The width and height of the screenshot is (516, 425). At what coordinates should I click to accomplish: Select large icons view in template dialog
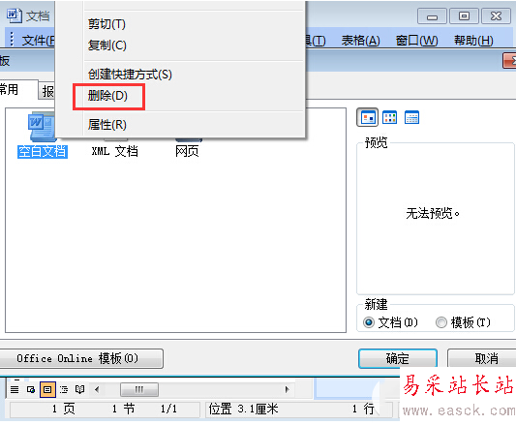[367, 117]
